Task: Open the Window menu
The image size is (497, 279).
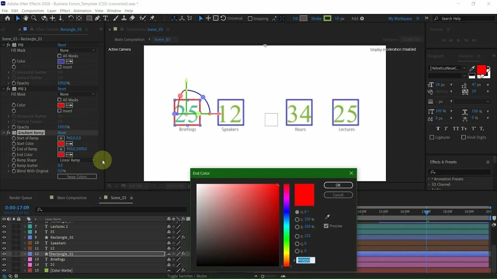Action: [114, 11]
